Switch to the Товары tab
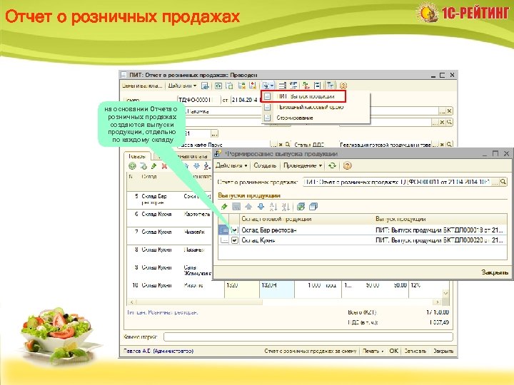 coord(137,156)
